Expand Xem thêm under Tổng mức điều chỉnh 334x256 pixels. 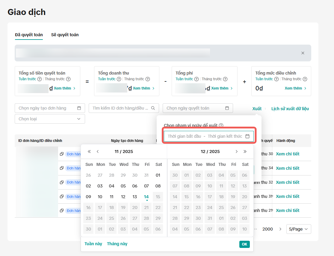tap(295, 88)
